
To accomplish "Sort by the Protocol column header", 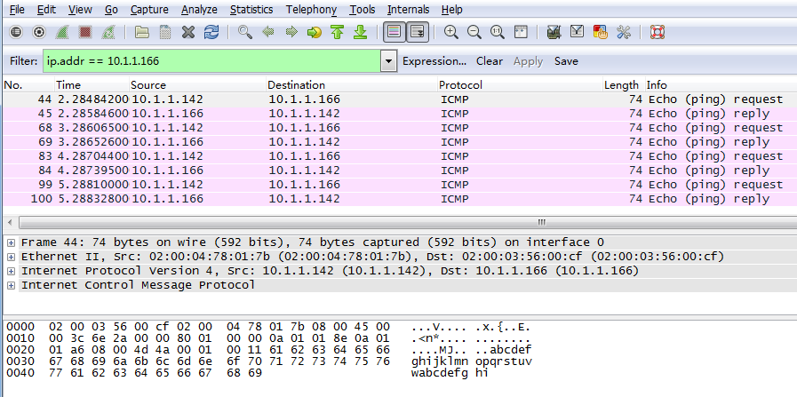I will pyautogui.click(x=521, y=85).
